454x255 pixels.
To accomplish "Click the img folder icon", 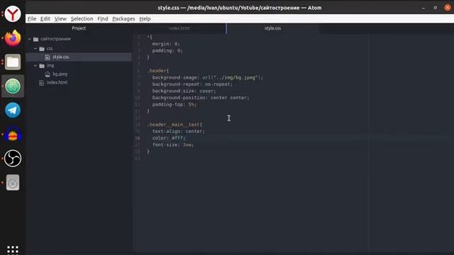I will click(x=42, y=66).
